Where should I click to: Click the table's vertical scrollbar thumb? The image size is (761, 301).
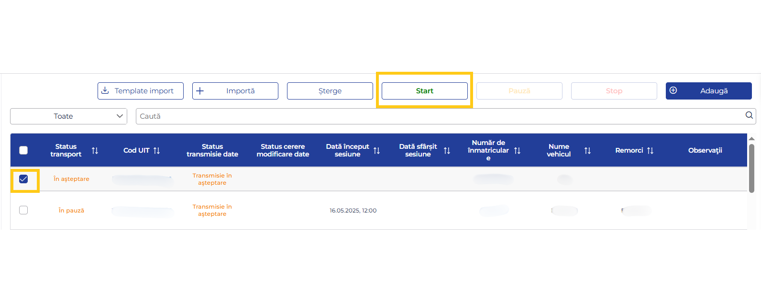point(751,167)
